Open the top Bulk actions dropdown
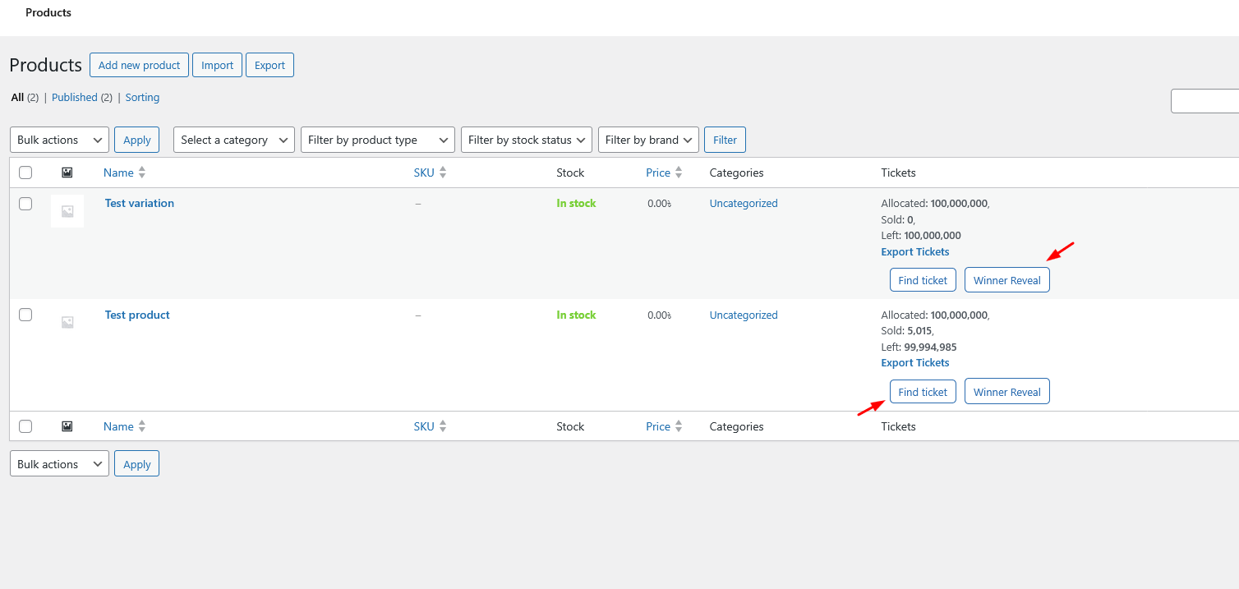The height and width of the screenshot is (589, 1239). point(59,140)
